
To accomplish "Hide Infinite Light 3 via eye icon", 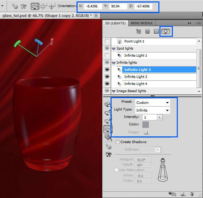I will coord(107,77).
